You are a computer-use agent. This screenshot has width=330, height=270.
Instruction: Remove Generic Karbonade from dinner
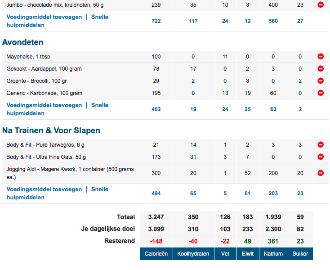click(x=321, y=93)
